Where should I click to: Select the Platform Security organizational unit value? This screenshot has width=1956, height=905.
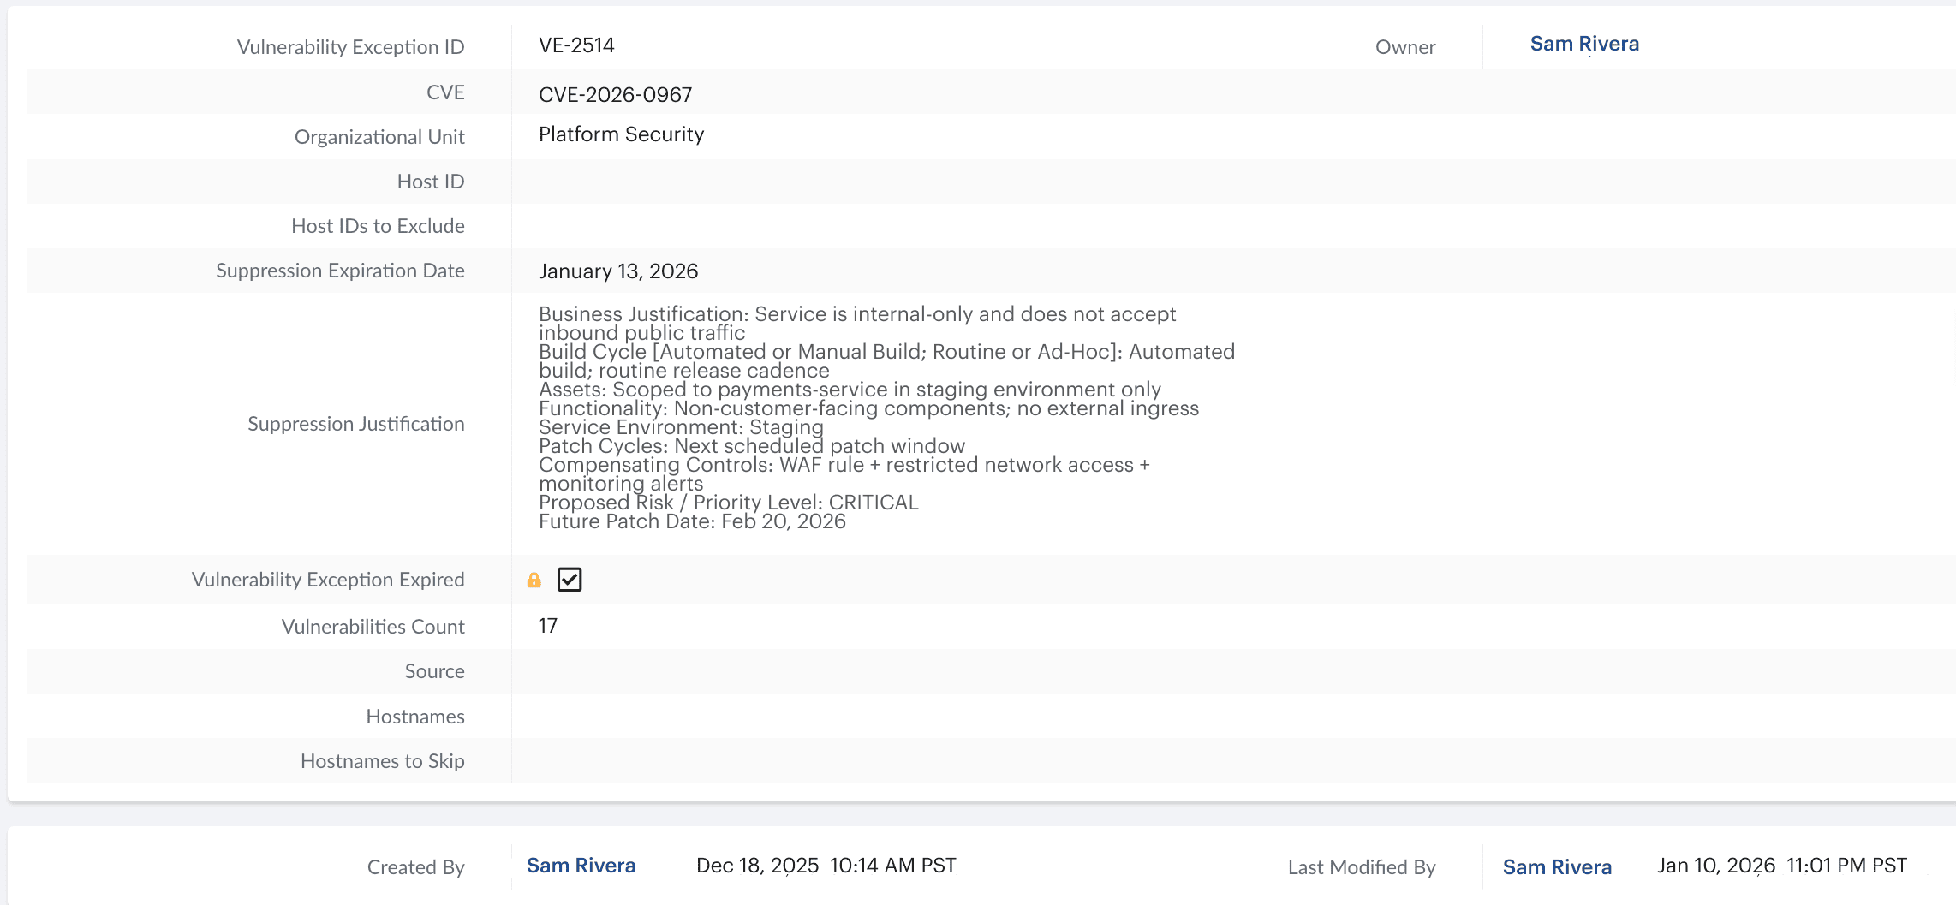tap(621, 134)
